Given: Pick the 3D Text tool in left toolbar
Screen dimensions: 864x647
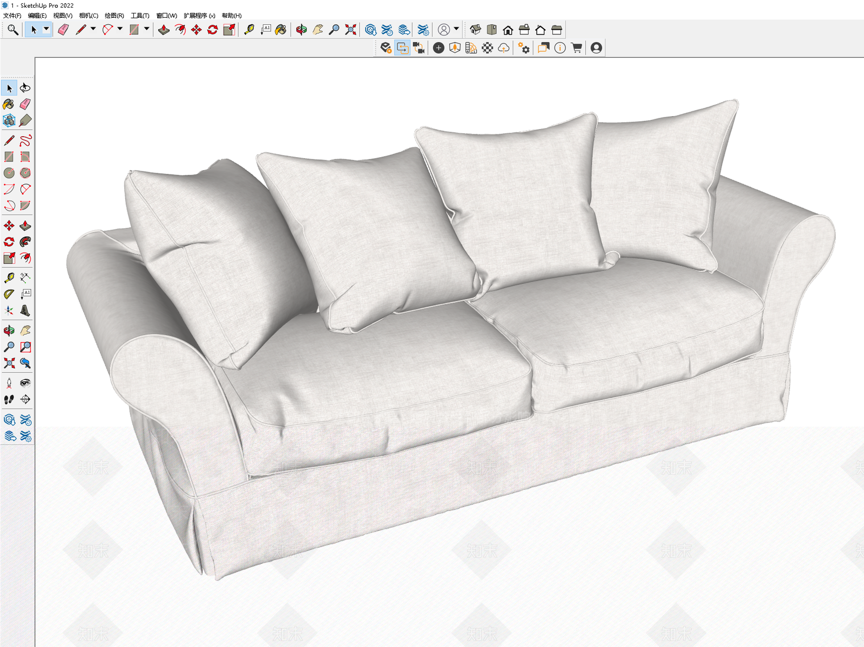Looking at the screenshot, I should (x=25, y=310).
